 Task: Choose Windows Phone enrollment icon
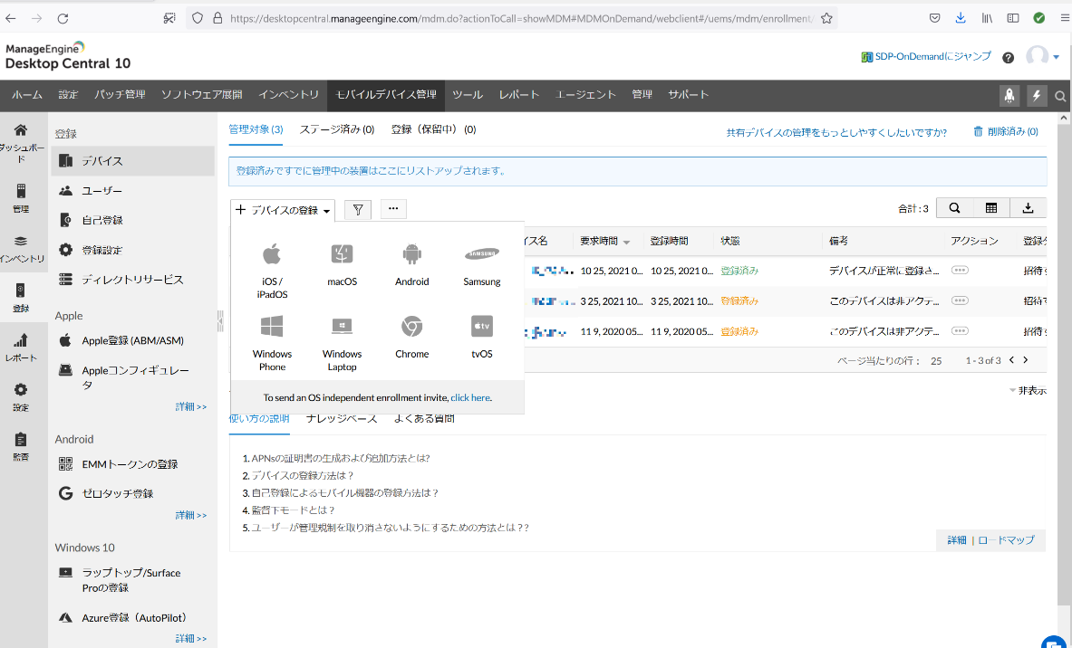point(272,327)
